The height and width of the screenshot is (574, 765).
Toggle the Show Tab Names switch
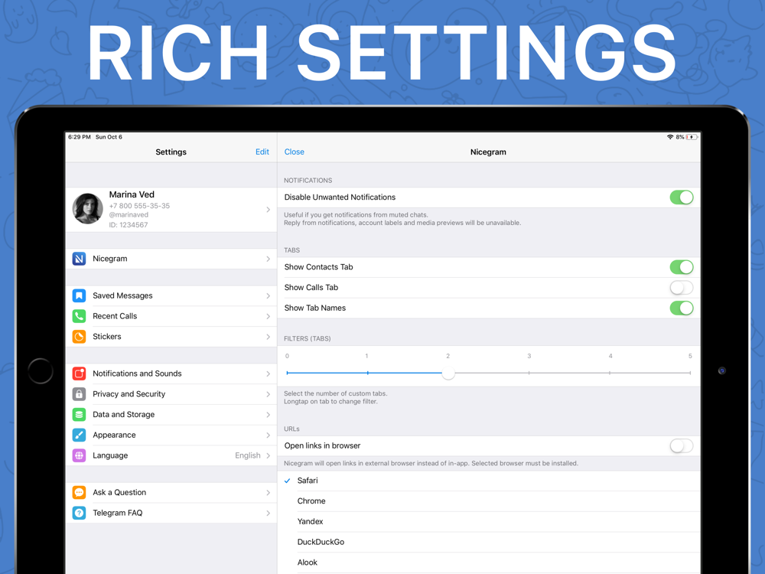682,308
